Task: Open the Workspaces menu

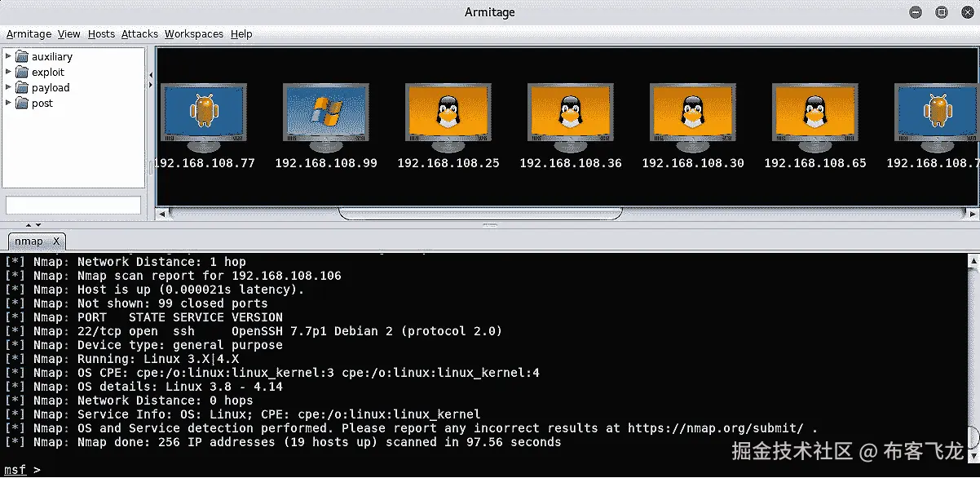Action: (x=193, y=33)
